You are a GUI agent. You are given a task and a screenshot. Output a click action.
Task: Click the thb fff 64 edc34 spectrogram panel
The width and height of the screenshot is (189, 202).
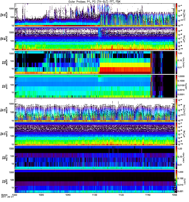[x=95, y=15]
